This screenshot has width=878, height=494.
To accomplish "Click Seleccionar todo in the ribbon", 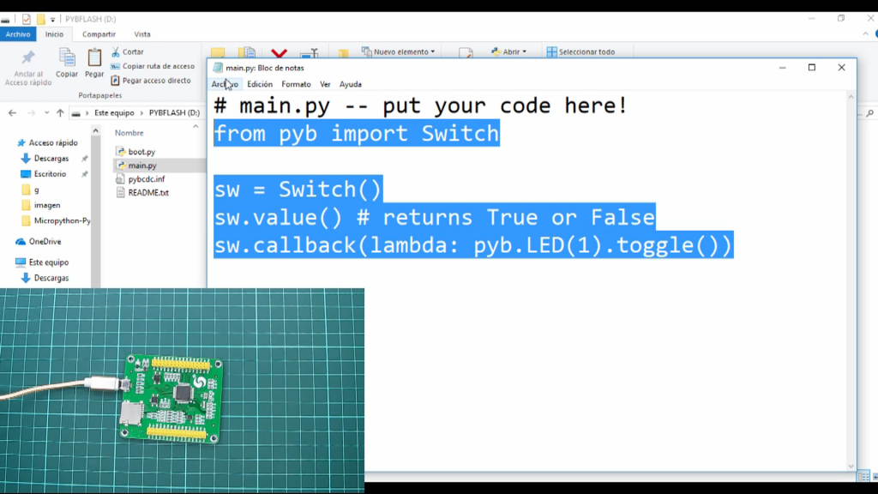I will [580, 52].
